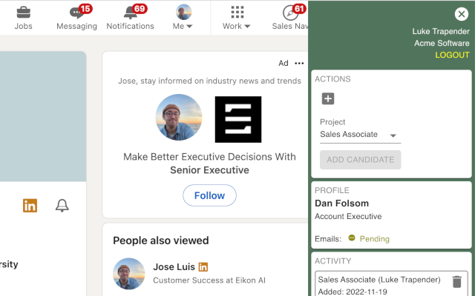
Task: Open Jose Luis's profile link
Action: [174, 266]
